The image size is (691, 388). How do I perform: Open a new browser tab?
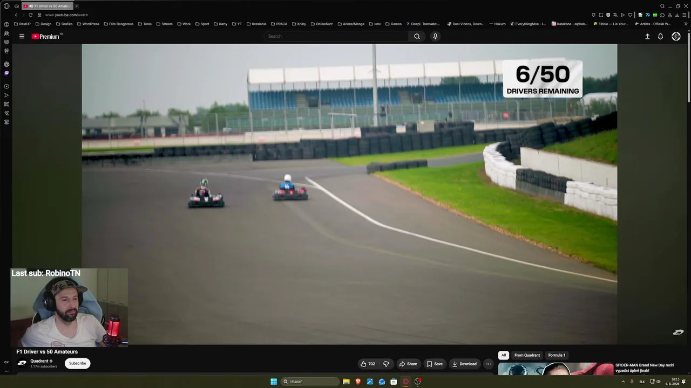tap(77, 6)
